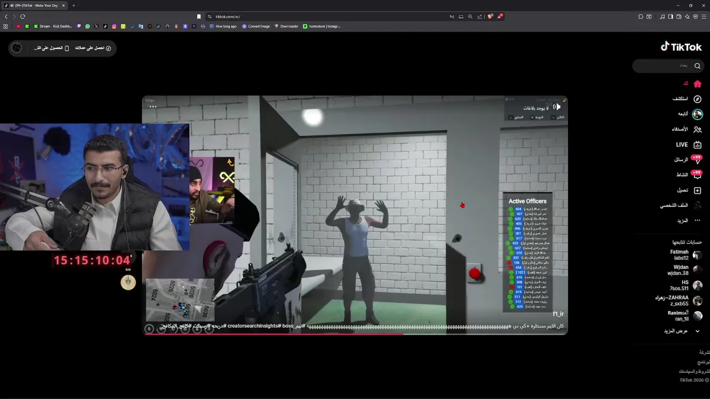Screen dimensions: 710x399
Task: Click Upload (تحميل) in sidebar
Action: (x=689, y=190)
